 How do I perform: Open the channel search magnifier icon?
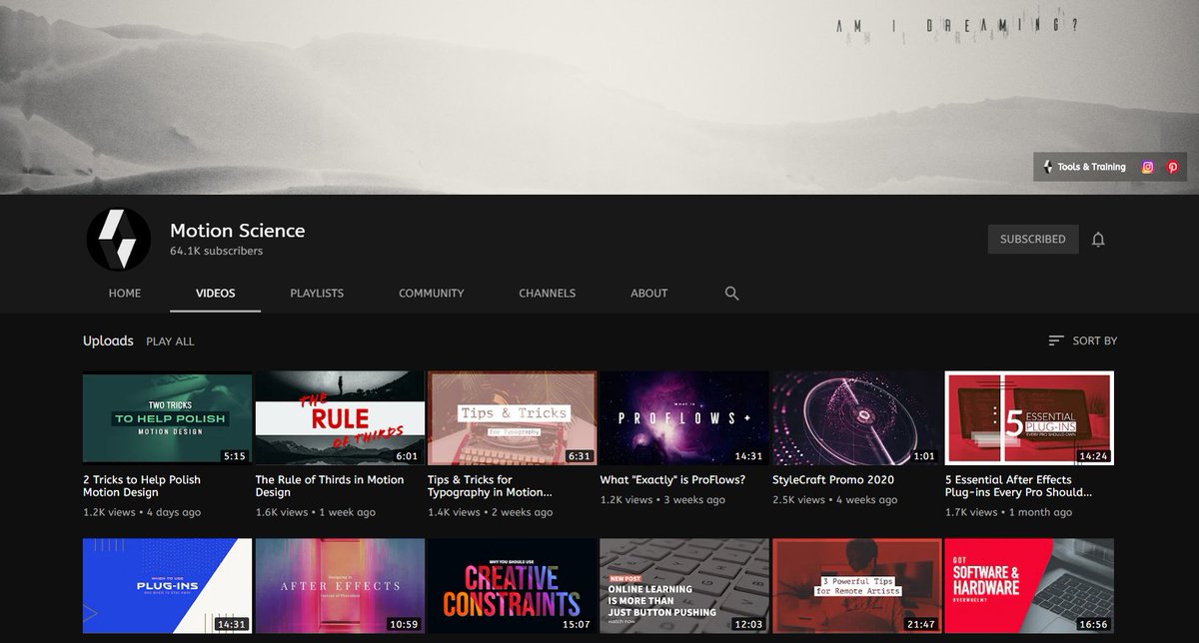click(731, 294)
